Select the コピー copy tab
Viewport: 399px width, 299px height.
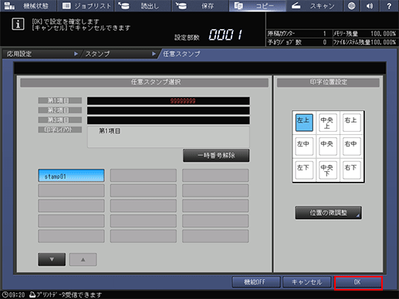click(x=258, y=5)
